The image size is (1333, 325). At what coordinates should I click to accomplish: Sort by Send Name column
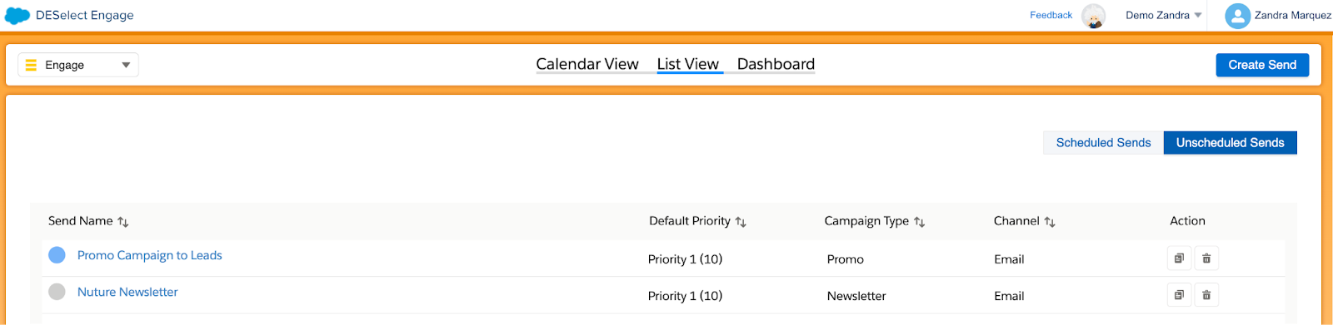[x=123, y=222]
